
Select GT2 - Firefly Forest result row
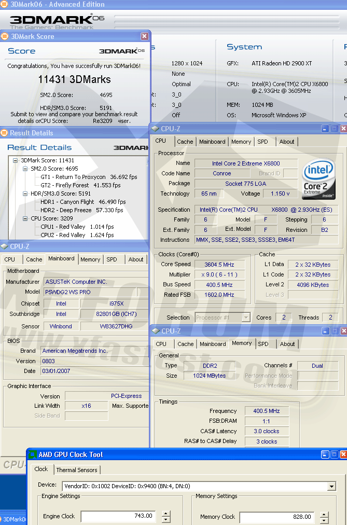(x=80, y=185)
